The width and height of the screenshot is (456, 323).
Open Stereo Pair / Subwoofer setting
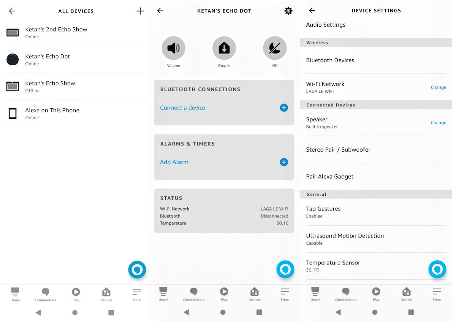tap(376, 150)
